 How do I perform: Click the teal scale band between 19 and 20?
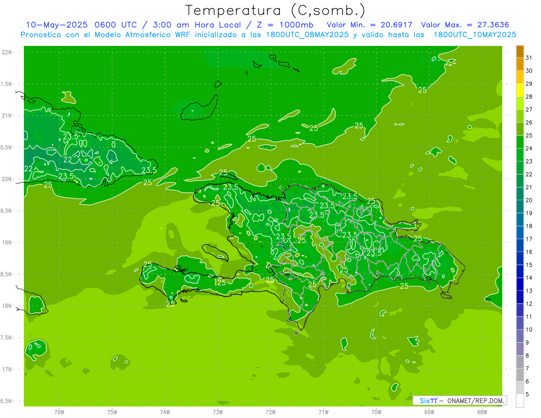coord(520,207)
